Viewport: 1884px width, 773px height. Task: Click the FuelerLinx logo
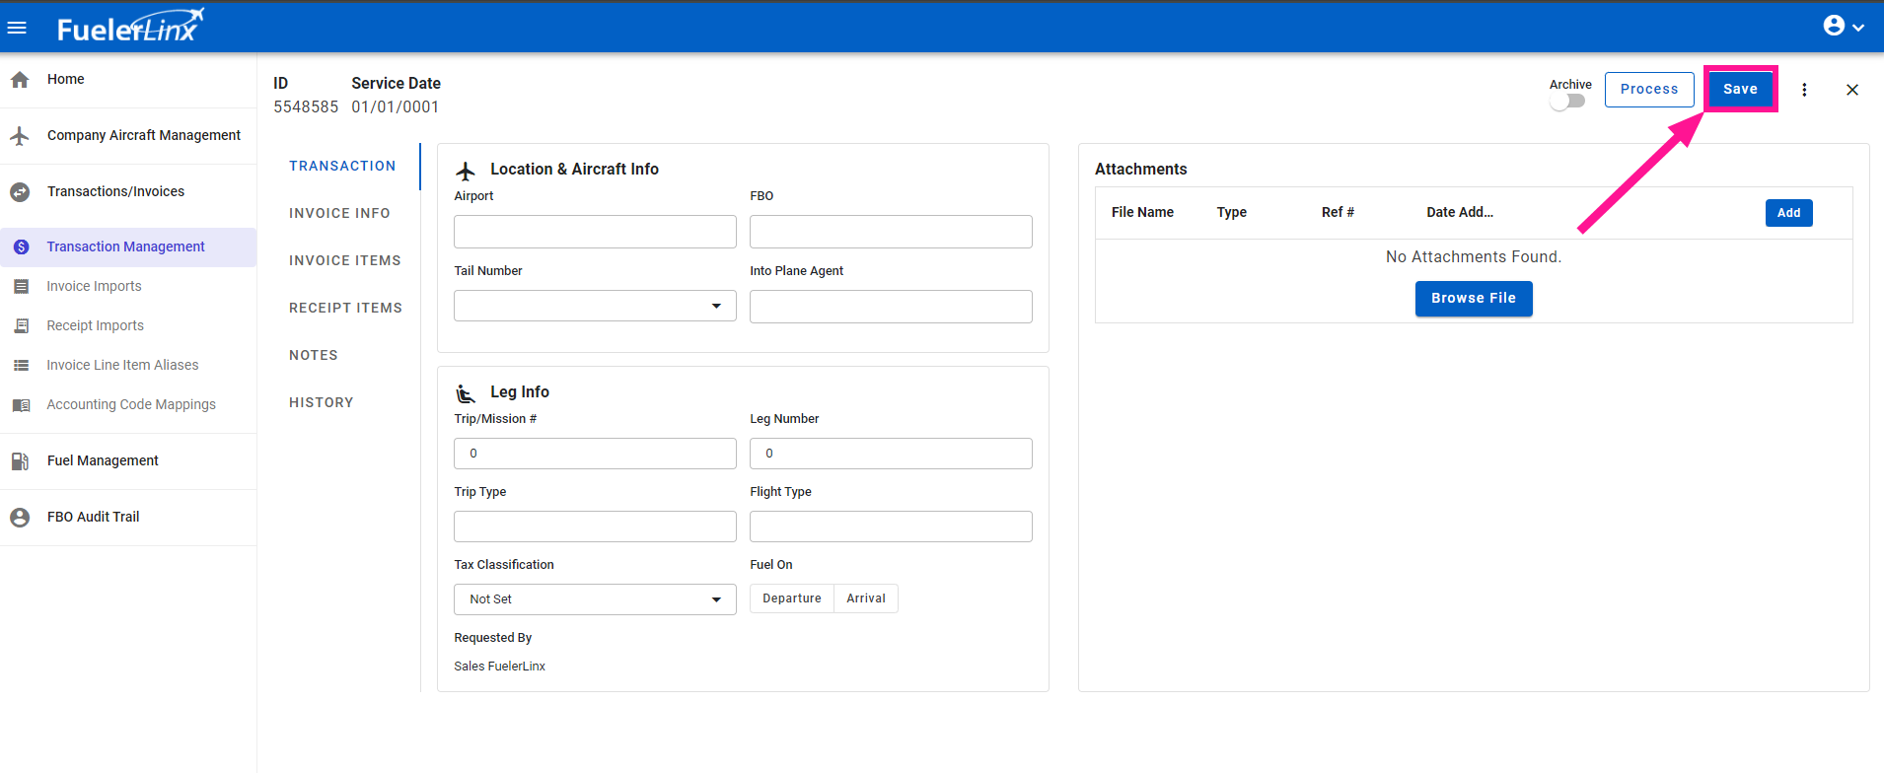point(130,27)
